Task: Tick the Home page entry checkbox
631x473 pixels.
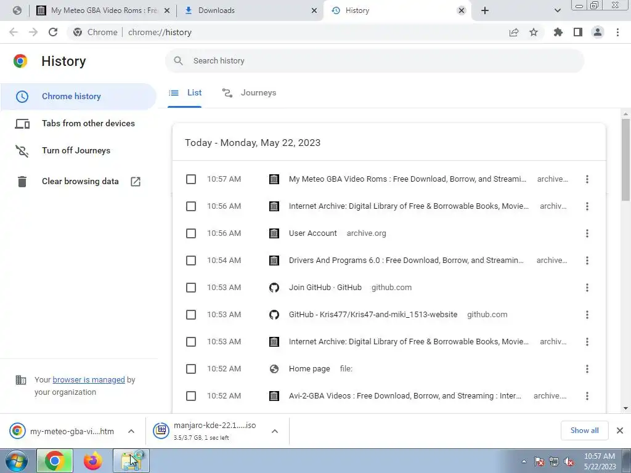Action: tap(191, 369)
